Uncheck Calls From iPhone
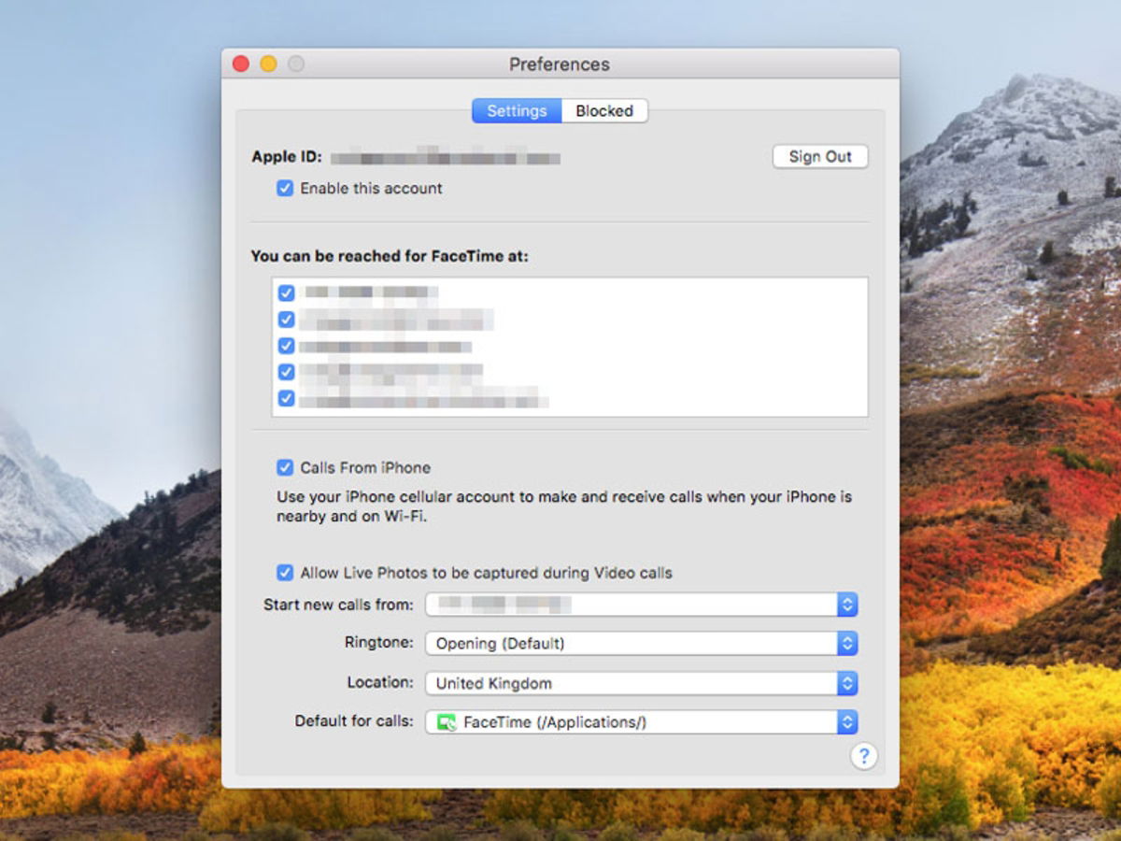The image size is (1121, 841). tap(285, 467)
